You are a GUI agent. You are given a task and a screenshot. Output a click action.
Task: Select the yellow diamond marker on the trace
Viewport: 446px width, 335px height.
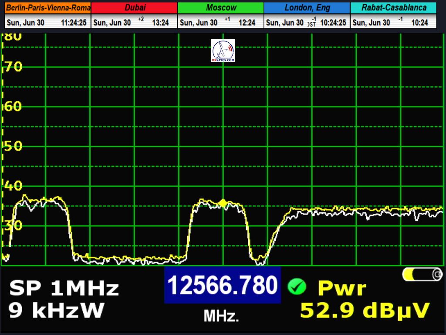tap(223, 203)
